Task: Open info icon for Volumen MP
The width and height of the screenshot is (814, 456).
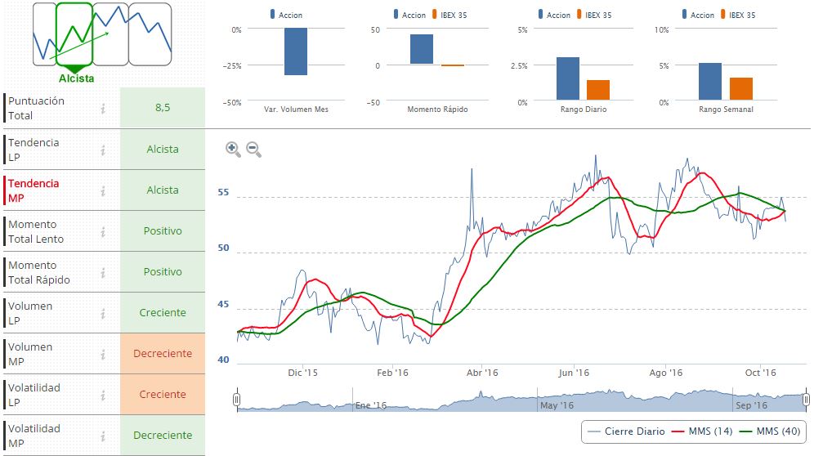Action: 103,354
